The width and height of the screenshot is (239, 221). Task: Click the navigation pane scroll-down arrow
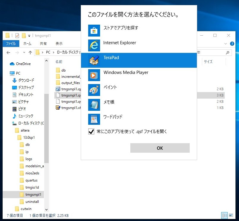[x=47, y=209]
